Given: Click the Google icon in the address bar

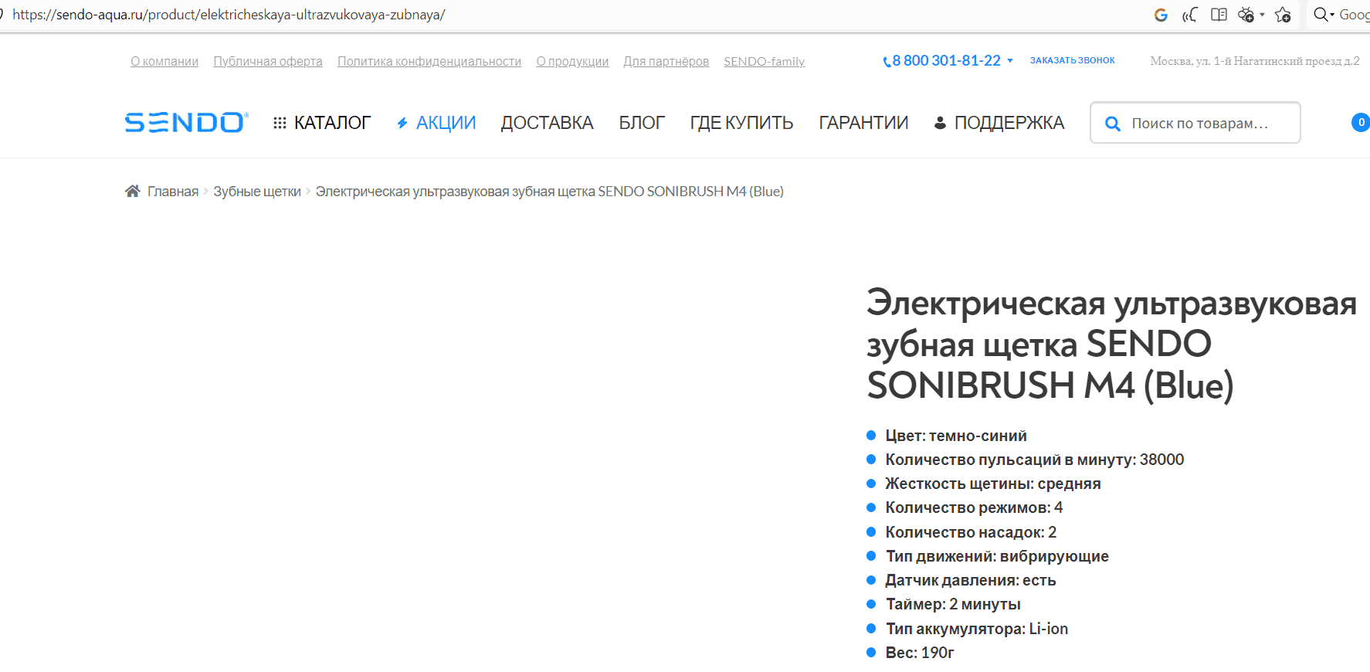Looking at the screenshot, I should (1161, 15).
